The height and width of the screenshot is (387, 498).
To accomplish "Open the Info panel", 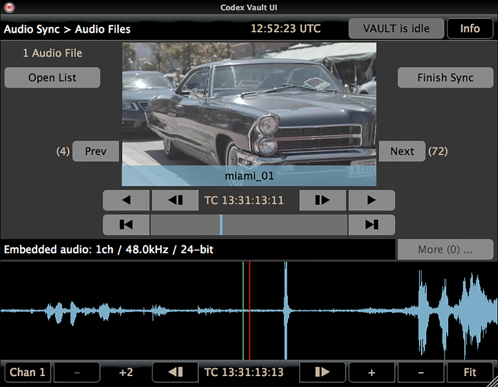I will coord(470,29).
